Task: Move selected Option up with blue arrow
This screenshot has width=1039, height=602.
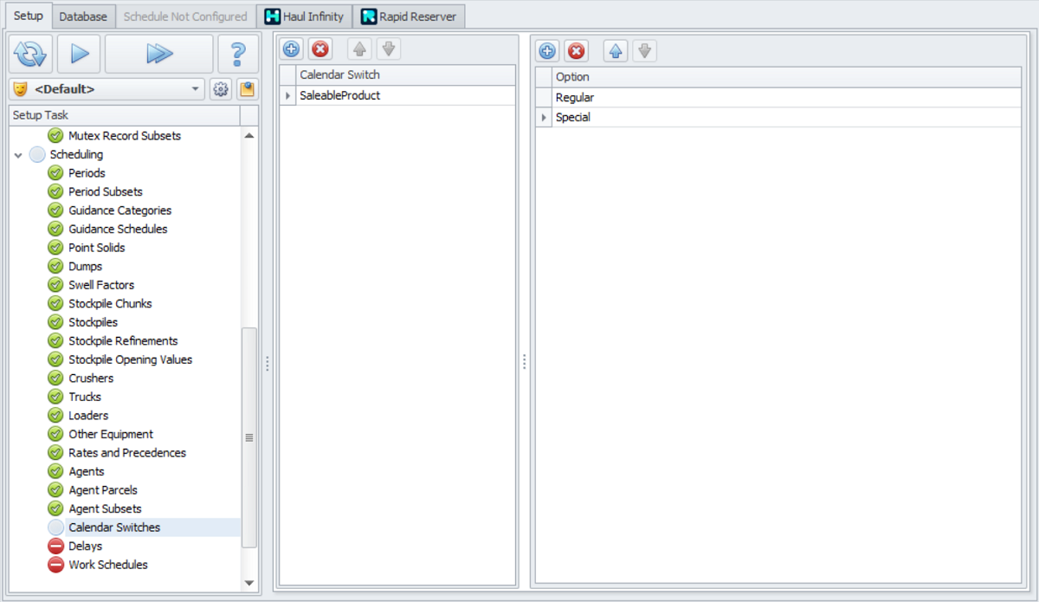Action: pyautogui.click(x=615, y=51)
